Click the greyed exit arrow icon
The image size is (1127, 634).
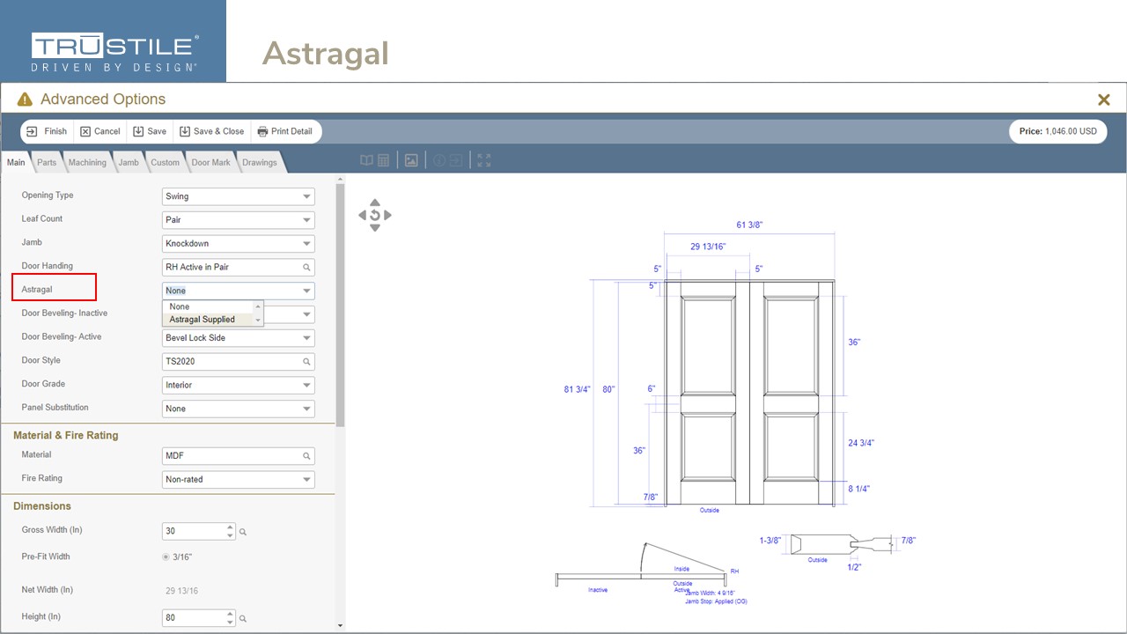(x=455, y=160)
